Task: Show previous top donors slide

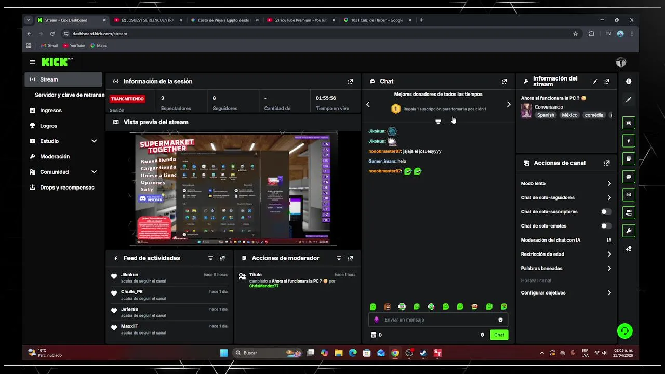Action: [x=368, y=104]
